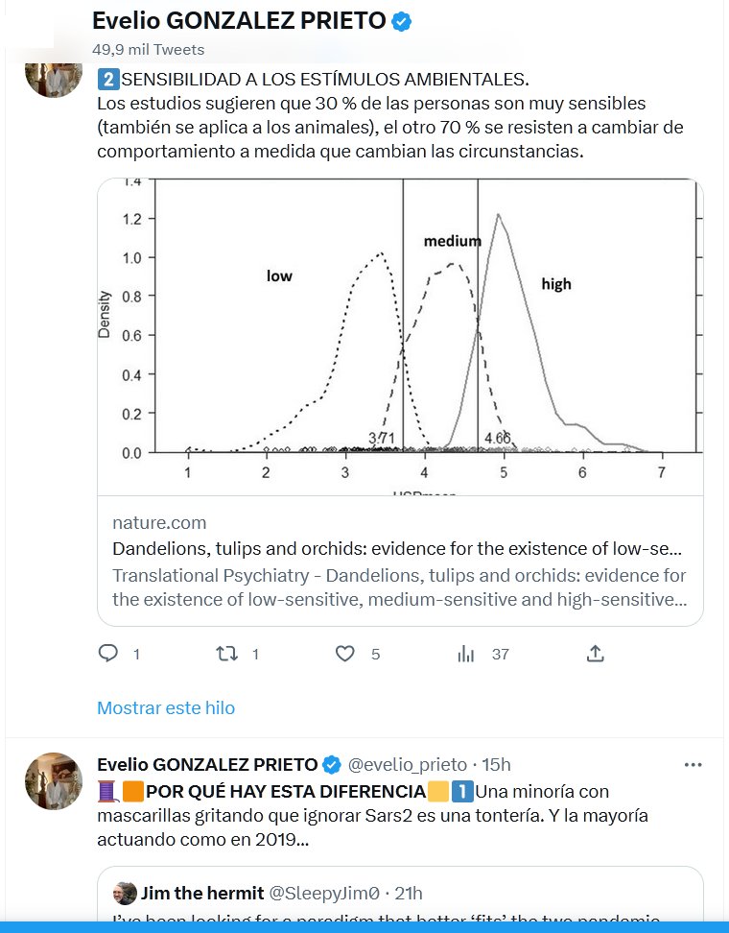Image resolution: width=729 pixels, height=933 pixels.
Task: Click the verified badge in profile header
Action: click(x=403, y=22)
